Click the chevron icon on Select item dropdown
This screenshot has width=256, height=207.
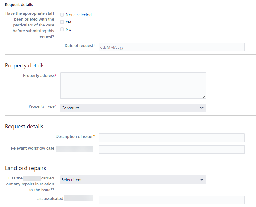202,180
